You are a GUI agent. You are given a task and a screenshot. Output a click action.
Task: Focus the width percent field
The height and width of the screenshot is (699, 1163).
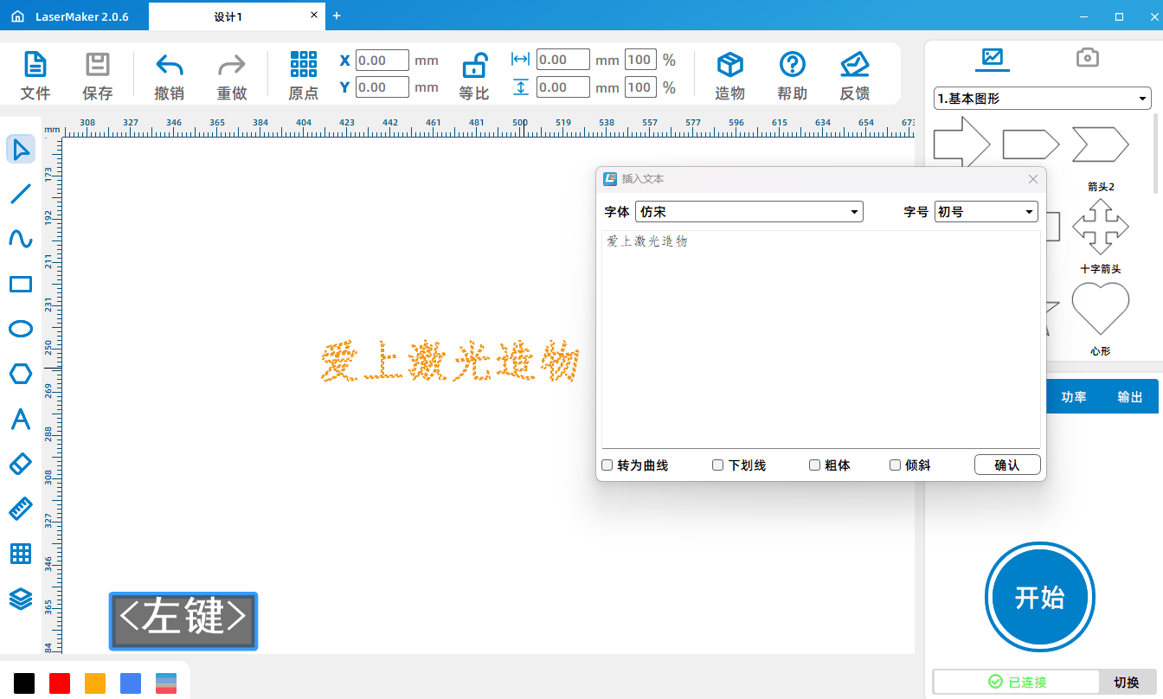640,61
